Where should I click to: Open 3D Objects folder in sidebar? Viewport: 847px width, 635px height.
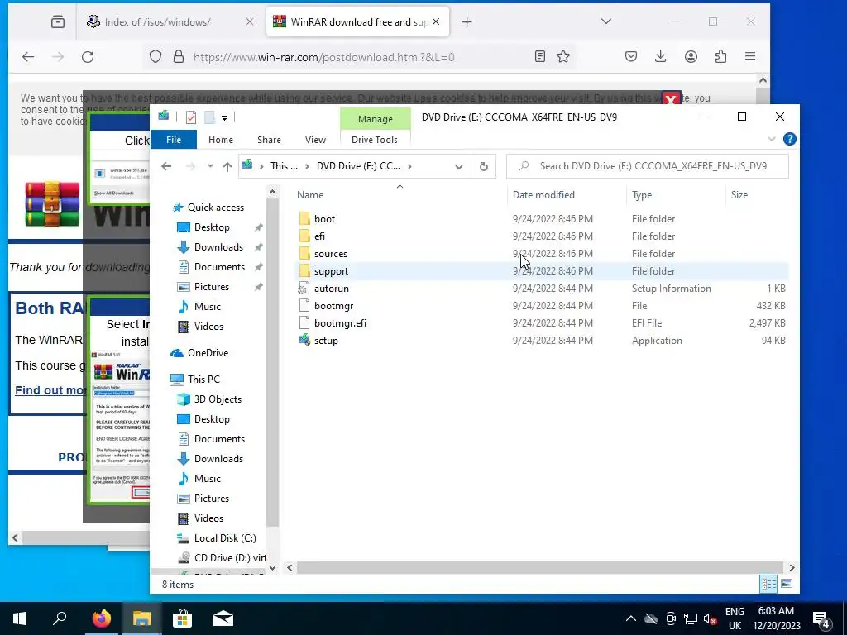[218, 399]
